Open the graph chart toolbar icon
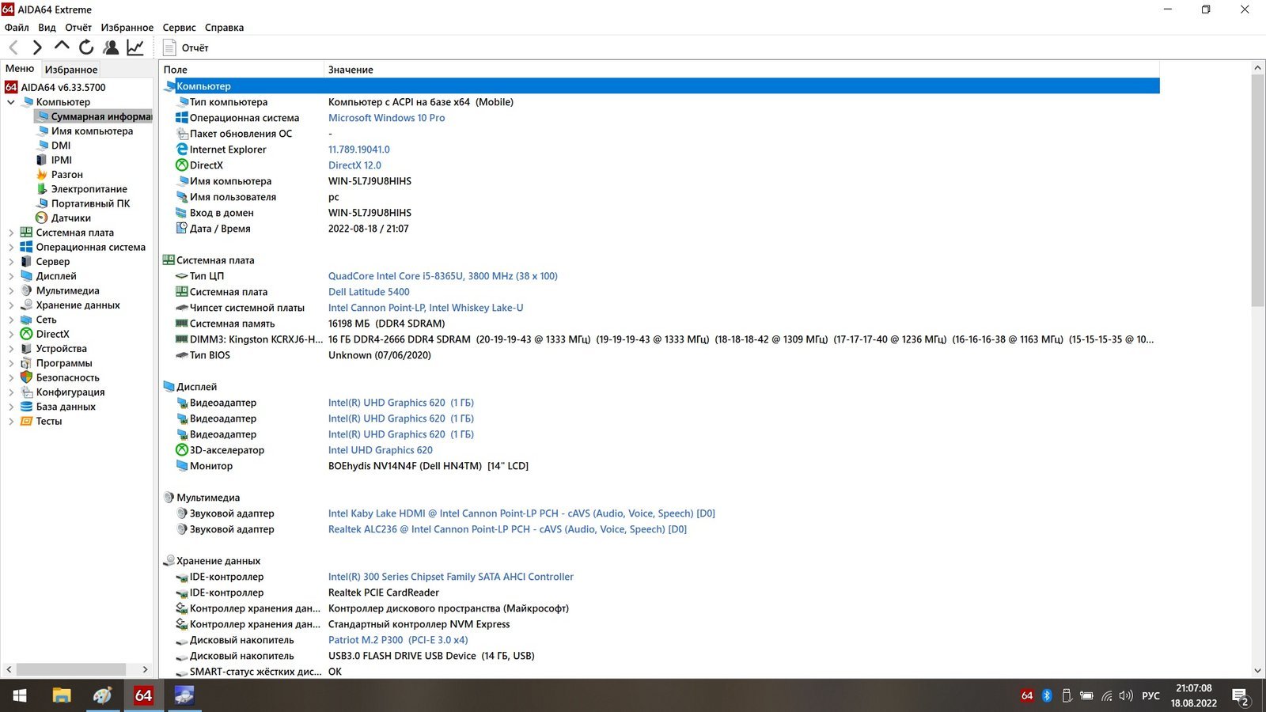Screen dimensions: 1266x712 point(135,48)
